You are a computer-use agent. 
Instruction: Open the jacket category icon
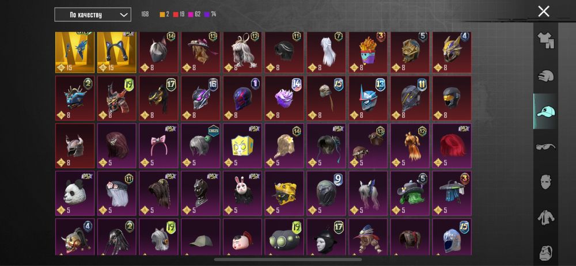(546, 218)
